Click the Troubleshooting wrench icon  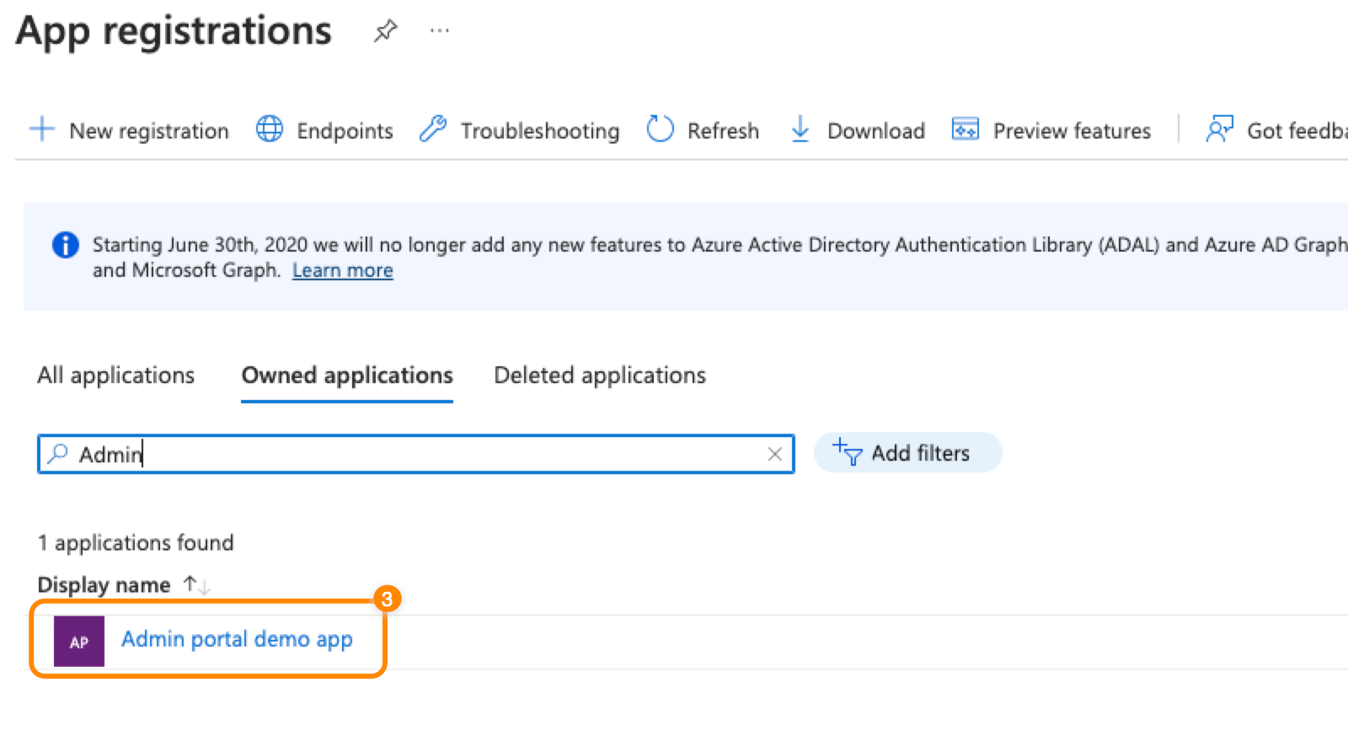(x=433, y=130)
